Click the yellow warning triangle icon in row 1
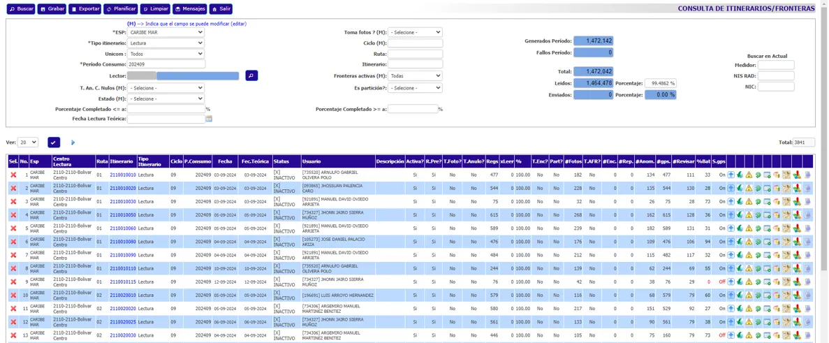Image resolution: width=829 pixels, height=343 pixels. pyautogui.click(x=749, y=175)
